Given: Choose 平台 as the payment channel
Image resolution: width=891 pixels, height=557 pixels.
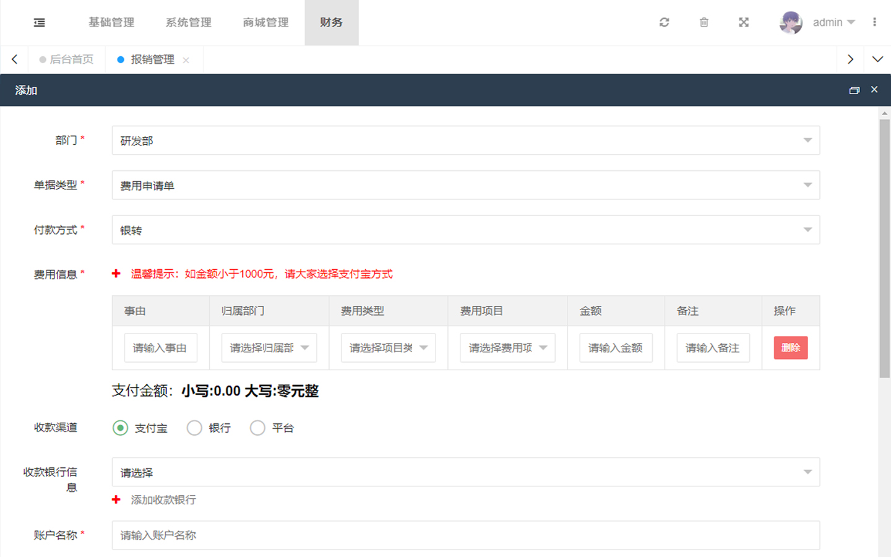Looking at the screenshot, I should point(257,428).
